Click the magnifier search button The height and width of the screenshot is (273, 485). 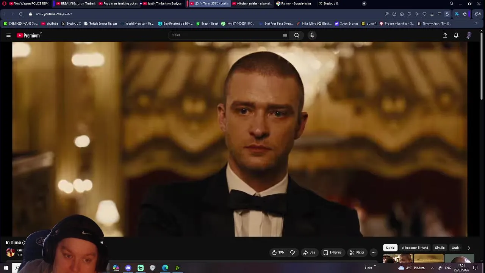pyautogui.click(x=297, y=35)
